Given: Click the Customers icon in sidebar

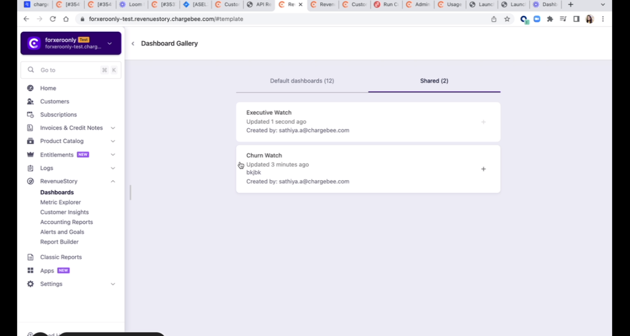Looking at the screenshot, I should pos(30,101).
